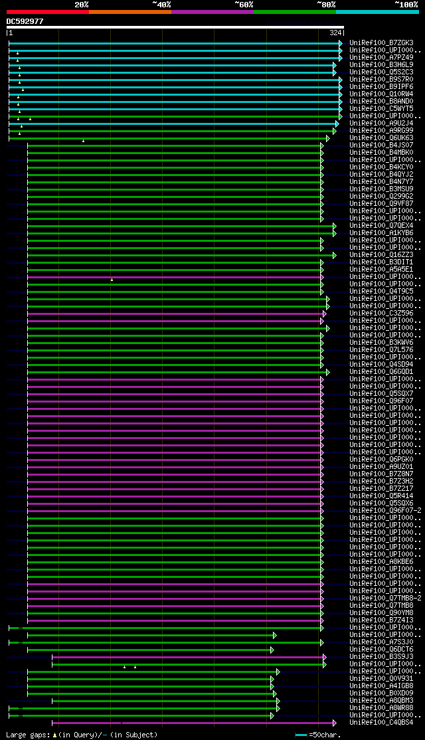Choose the UniRef100_Q7L576 hit name
Viewport: 425px width, 740px height.
coord(382,350)
